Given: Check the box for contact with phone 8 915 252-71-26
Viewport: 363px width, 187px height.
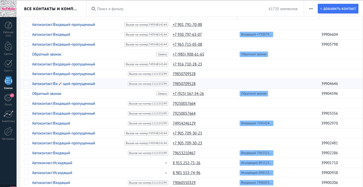Looking at the screenshot, I should pos(26,163).
